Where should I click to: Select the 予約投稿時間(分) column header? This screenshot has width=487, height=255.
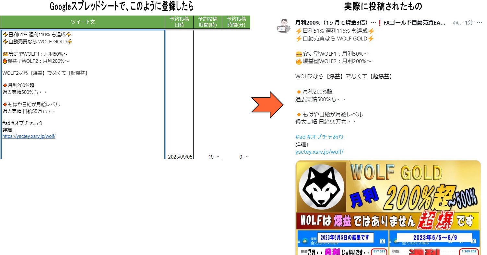(x=236, y=22)
